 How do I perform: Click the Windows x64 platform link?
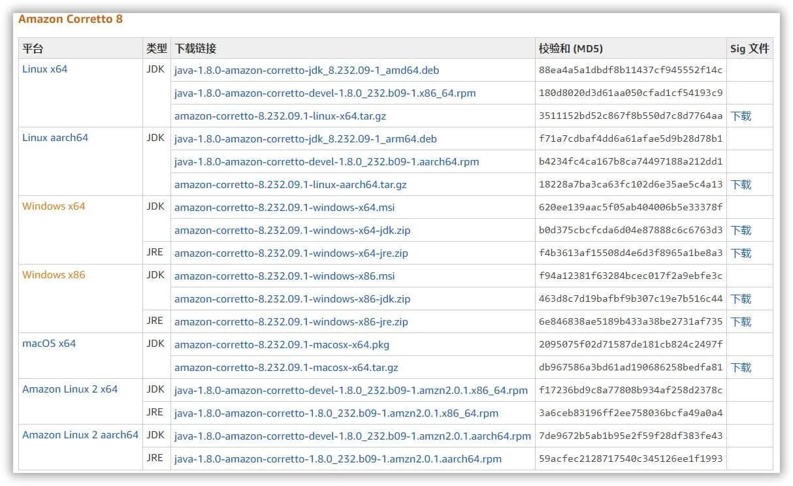click(54, 206)
